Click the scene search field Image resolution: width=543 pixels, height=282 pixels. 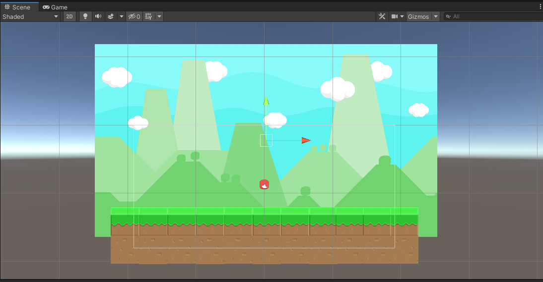coord(494,16)
